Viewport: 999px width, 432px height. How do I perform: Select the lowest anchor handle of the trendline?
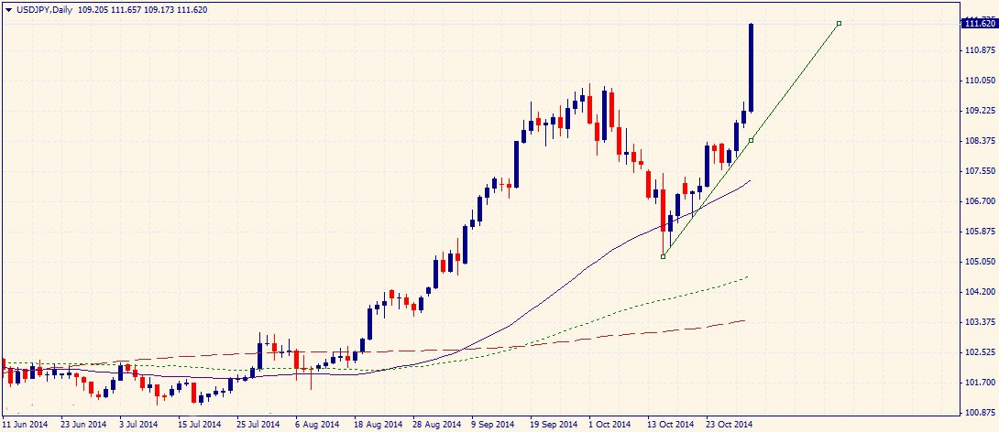[x=663, y=256]
